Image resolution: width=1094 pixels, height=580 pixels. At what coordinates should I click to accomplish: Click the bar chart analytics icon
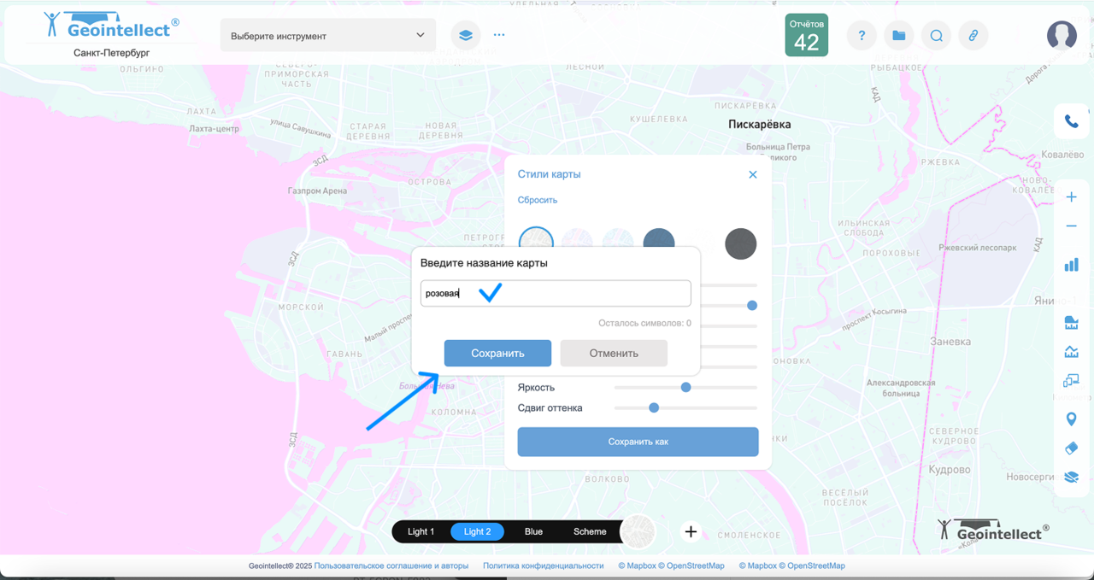pyautogui.click(x=1071, y=265)
